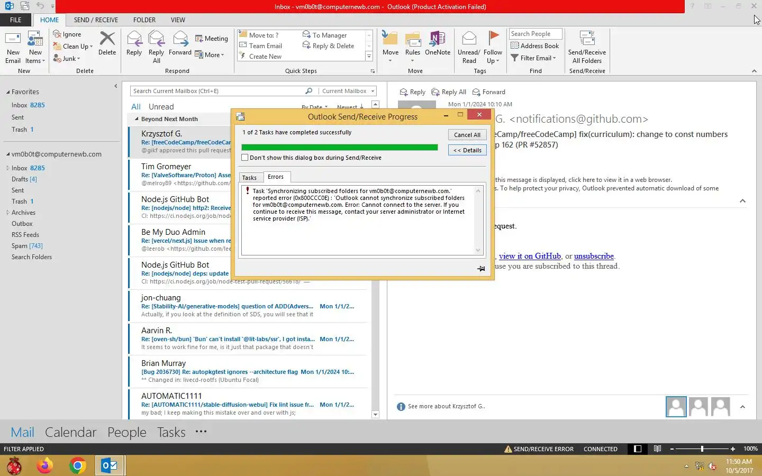Image resolution: width=762 pixels, height=476 pixels.
Task: Expand the Quick Steps gallery
Action: pyautogui.click(x=369, y=57)
